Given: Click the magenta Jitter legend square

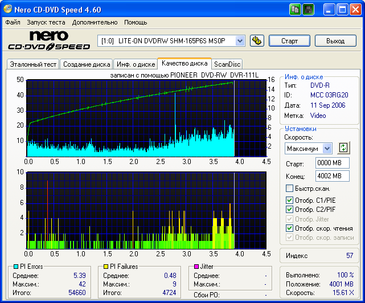Looking at the screenshot, I should point(196,267).
